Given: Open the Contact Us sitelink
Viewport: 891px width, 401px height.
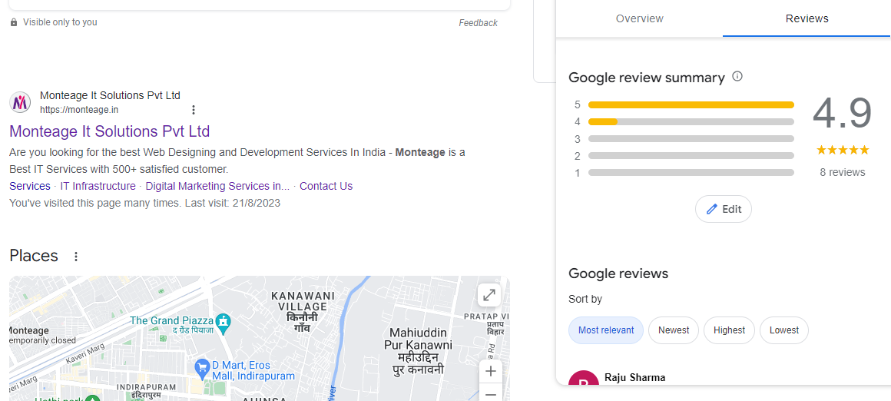Looking at the screenshot, I should click(326, 186).
